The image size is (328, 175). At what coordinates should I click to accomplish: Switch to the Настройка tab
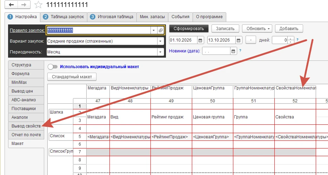coord(22,17)
